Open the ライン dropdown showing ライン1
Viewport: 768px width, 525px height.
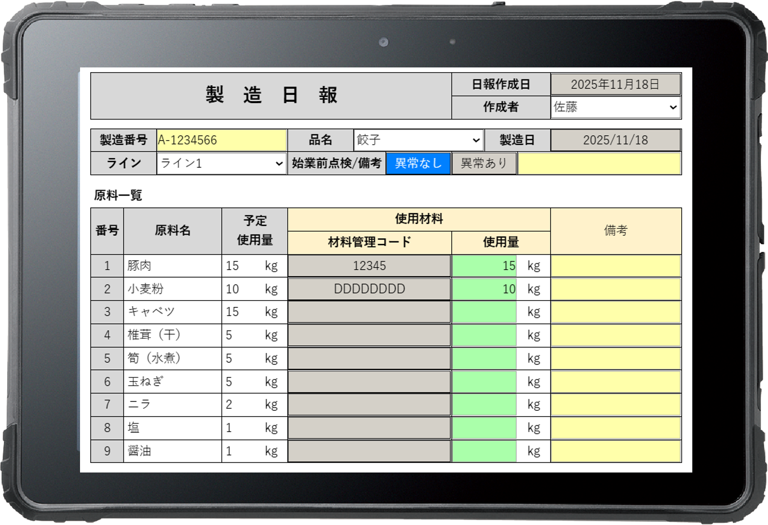click(x=221, y=163)
